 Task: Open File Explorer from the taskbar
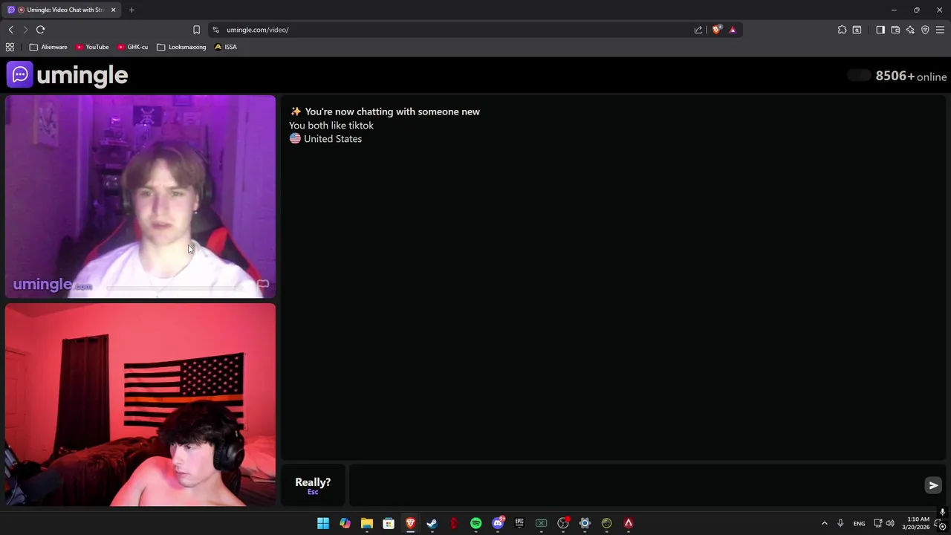pyautogui.click(x=367, y=523)
